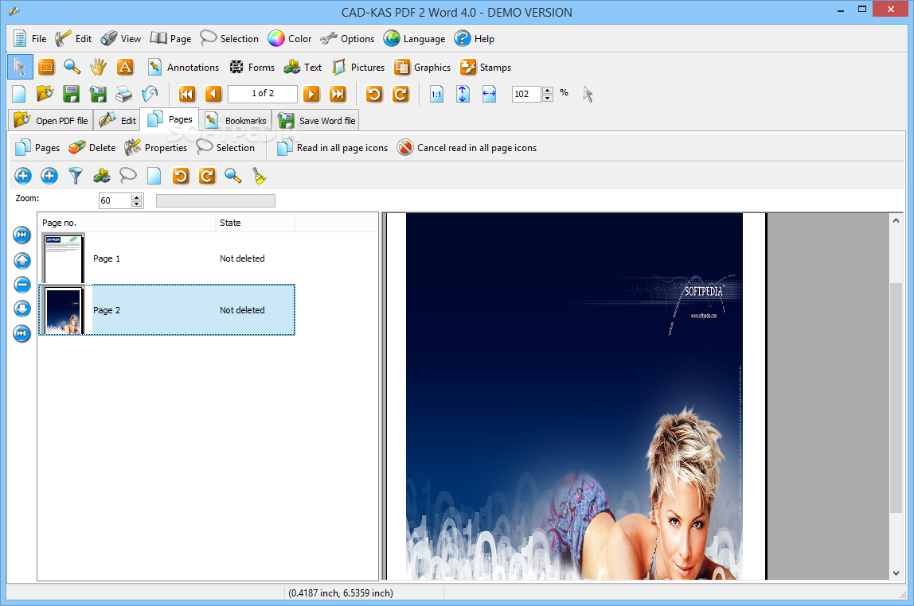Choose the hand pan tool

99,67
